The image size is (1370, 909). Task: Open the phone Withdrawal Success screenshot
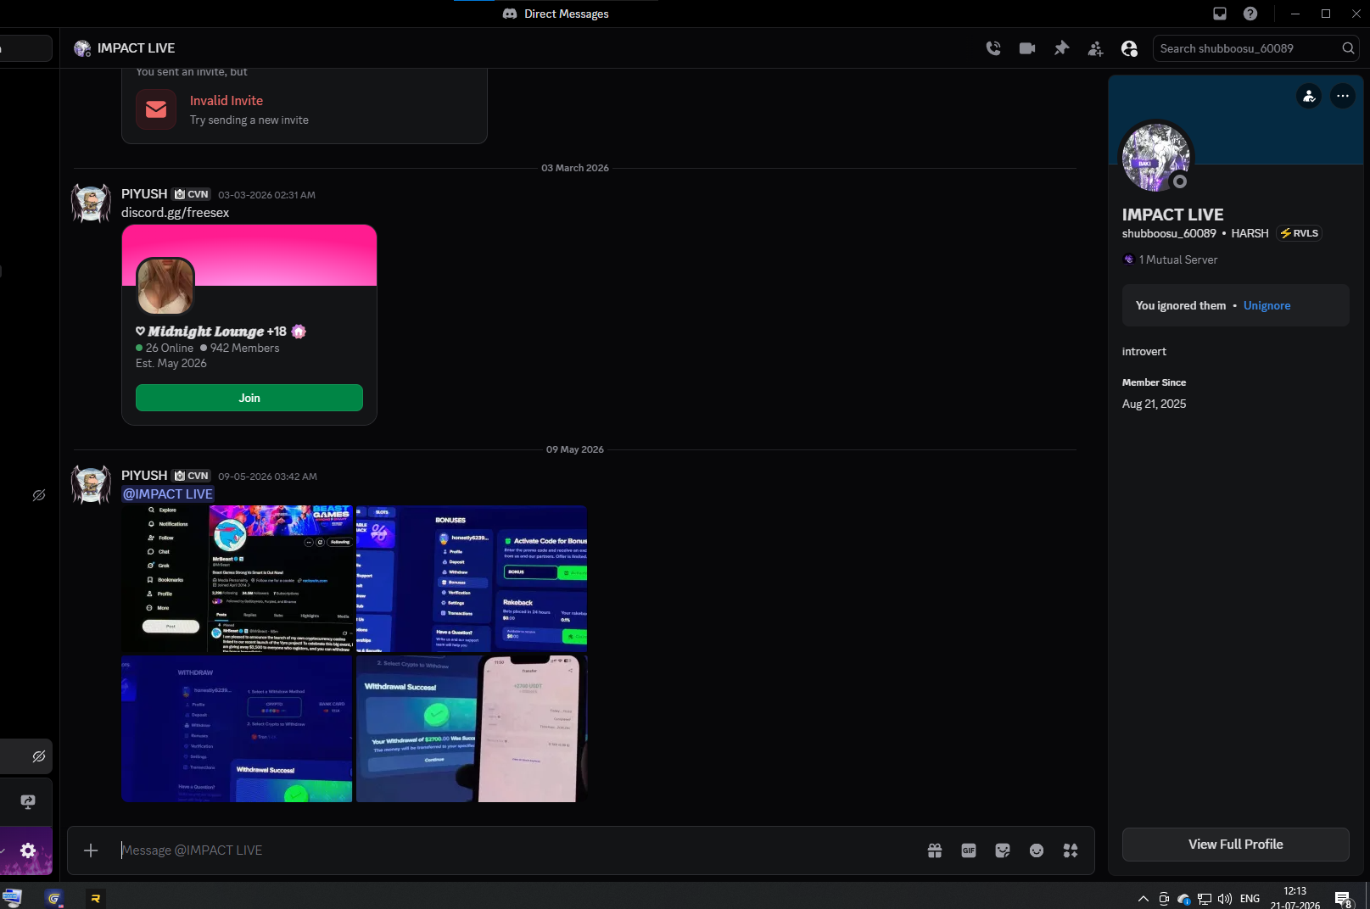pos(472,729)
